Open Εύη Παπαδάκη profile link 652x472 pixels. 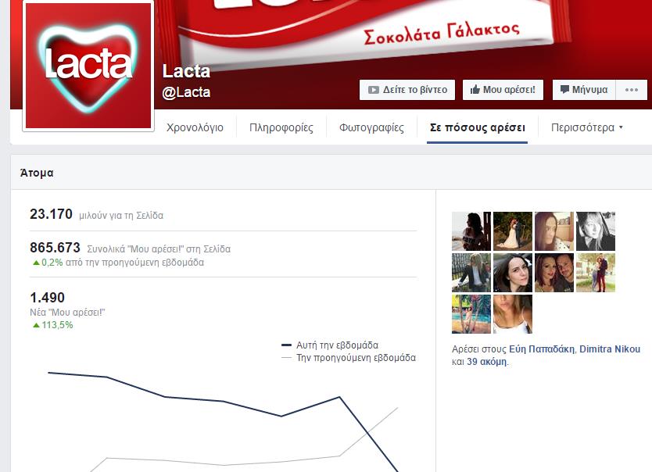point(542,349)
